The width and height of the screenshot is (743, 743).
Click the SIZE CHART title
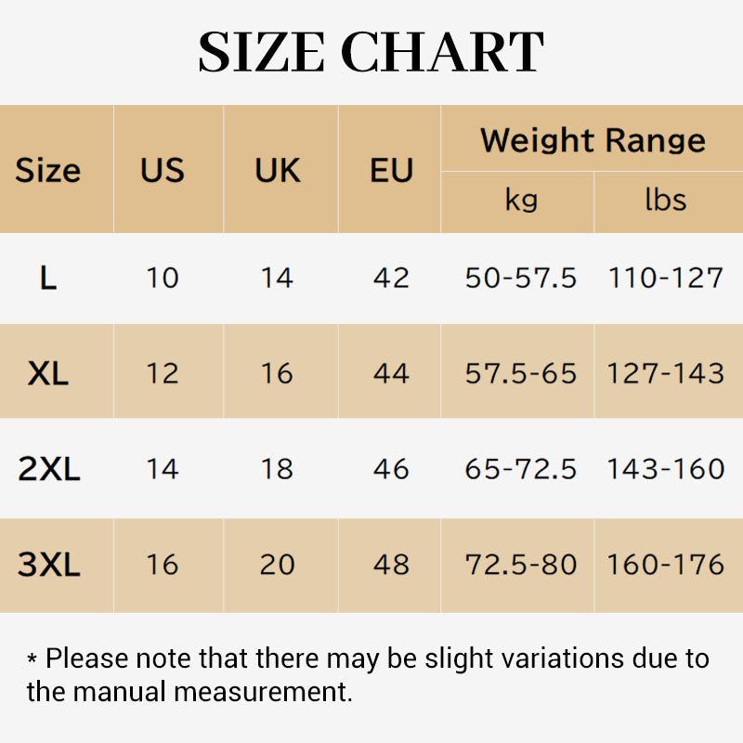tap(371, 52)
